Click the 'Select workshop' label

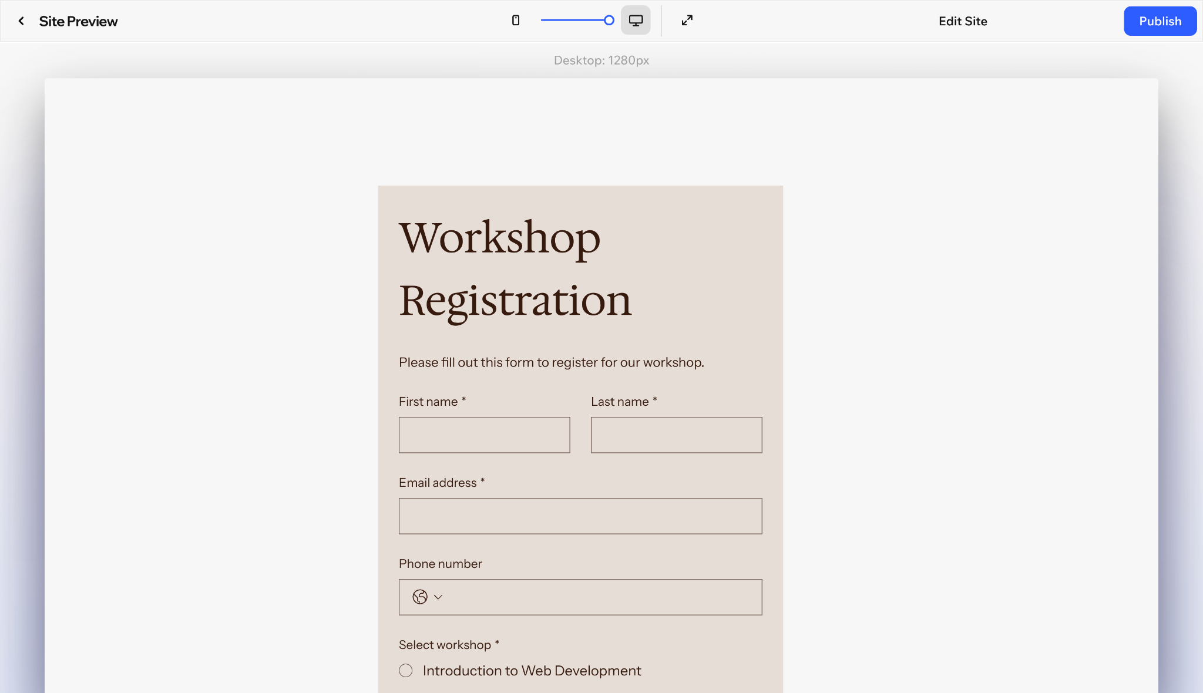tap(449, 645)
